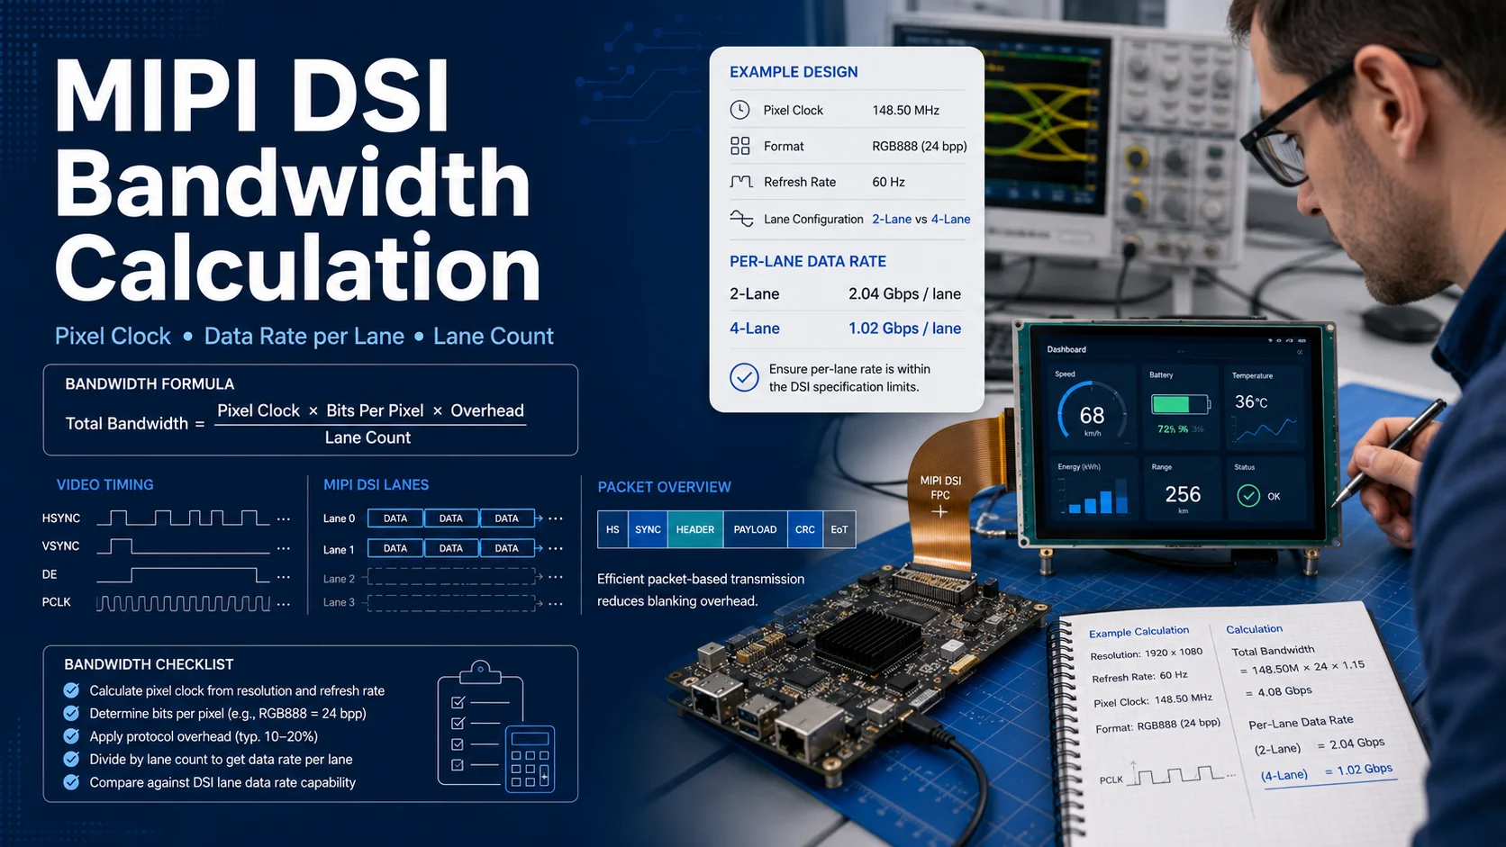Click the green OK status icon on dashboard
Screen dimensions: 1506x847
(x=1248, y=496)
